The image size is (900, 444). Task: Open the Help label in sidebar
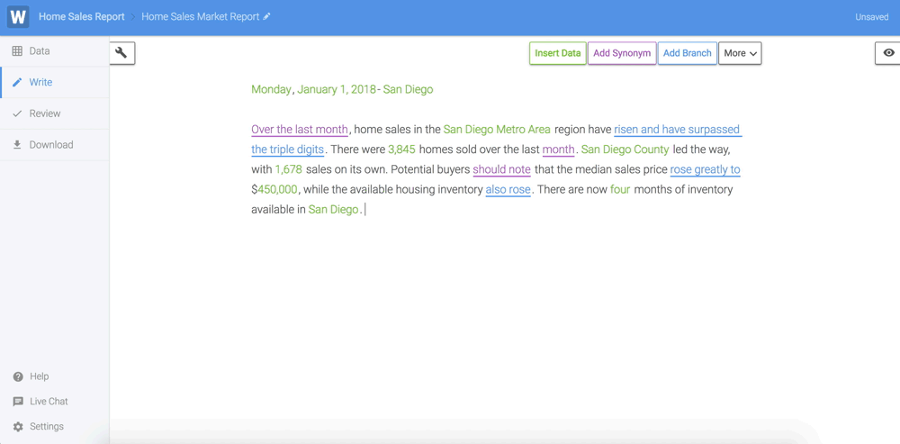pos(39,376)
